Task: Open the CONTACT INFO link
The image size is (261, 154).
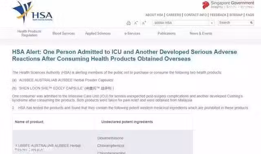Action: click(195, 15)
